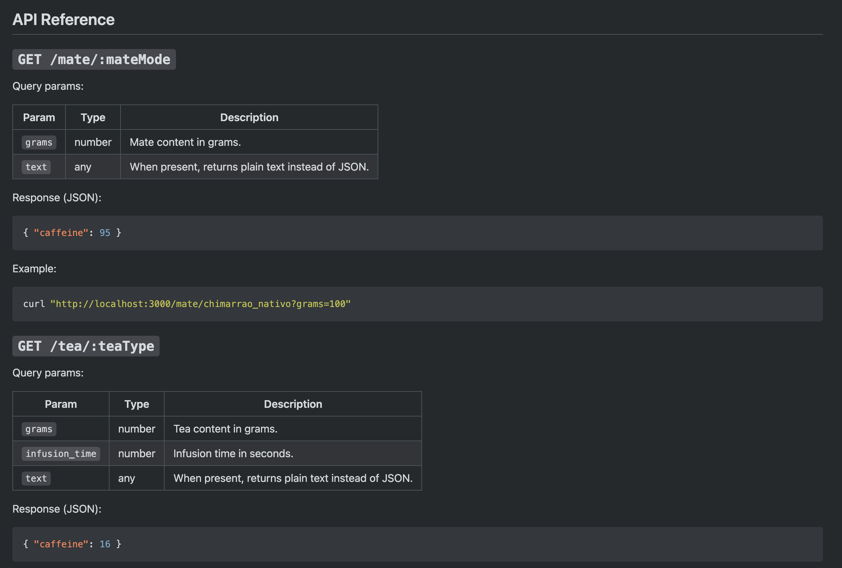Click 'Response (JSON):' label under mate table
The height and width of the screenshot is (568, 842).
(x=57, y=198)
